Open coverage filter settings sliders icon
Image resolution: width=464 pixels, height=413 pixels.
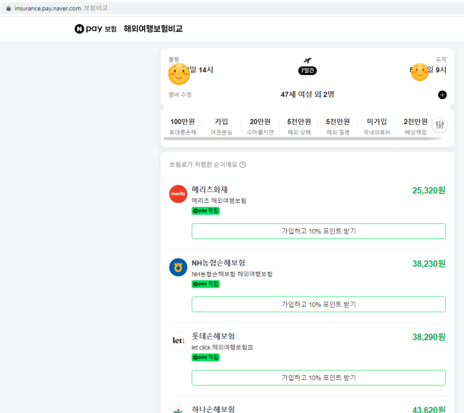pos(440,125)
